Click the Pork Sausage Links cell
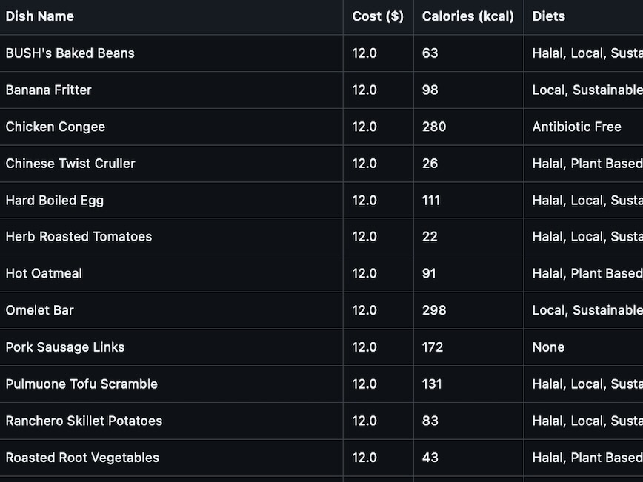The width and height of the screenshot is (643, 482). (x=65, y=347)
